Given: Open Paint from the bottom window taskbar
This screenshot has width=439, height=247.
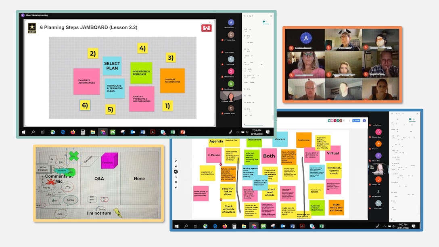Looking at the screenshot, I should pos(273,226).
